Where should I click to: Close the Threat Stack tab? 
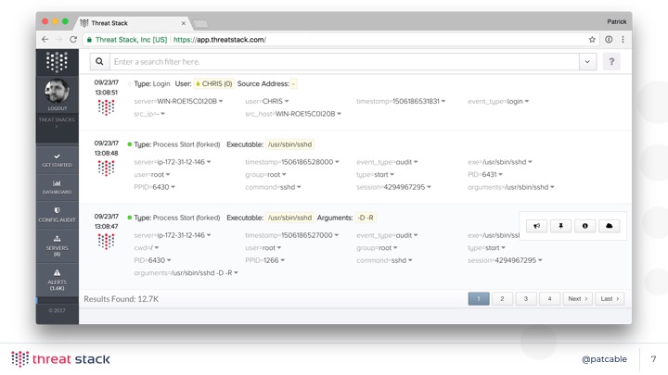pyautogui.click(x=184, y=23)
